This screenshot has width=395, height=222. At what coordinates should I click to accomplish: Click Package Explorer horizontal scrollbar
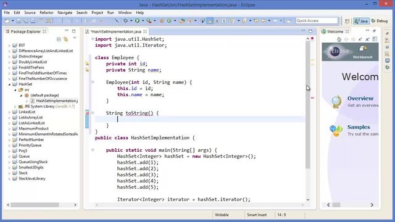(x=35, y=205)
